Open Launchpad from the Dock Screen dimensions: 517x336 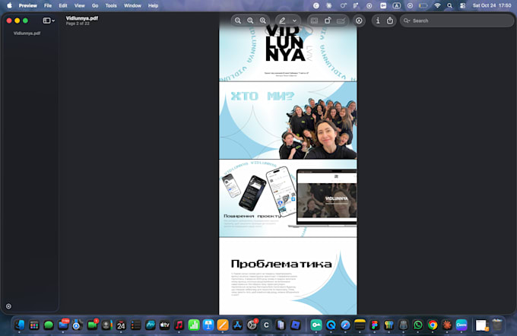(34, 325)
